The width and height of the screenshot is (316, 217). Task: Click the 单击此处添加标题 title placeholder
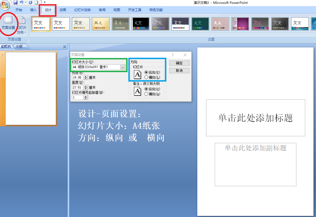coord(255,118)
